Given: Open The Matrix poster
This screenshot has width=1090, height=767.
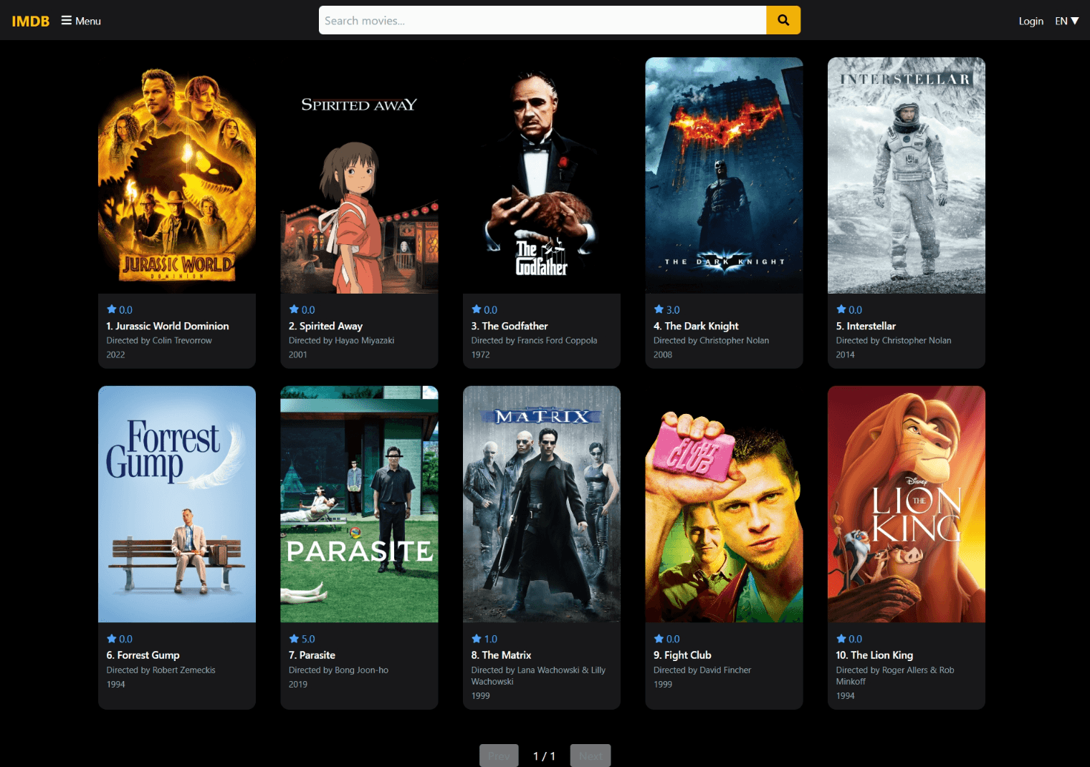Looking at the screenshot, I should point(542,504).
